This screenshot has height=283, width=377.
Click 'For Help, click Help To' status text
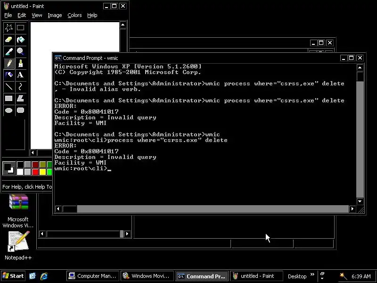click(x=27, y=187)
